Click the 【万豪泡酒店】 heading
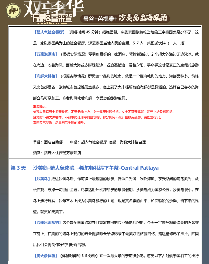209x264 pixels. 46,54
